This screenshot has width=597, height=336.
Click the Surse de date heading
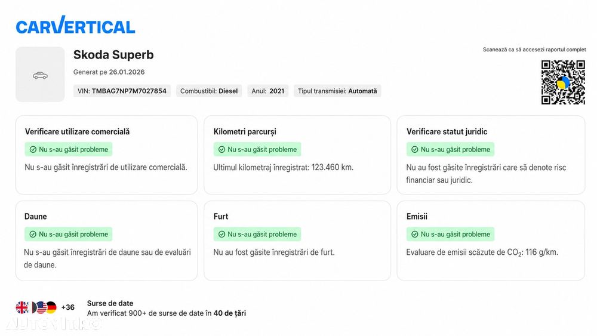tap(110, 303)
